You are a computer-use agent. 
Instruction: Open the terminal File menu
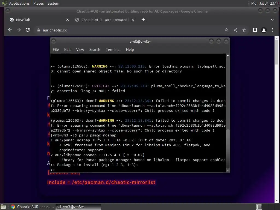pyautogui.click(x=56, y=50)
